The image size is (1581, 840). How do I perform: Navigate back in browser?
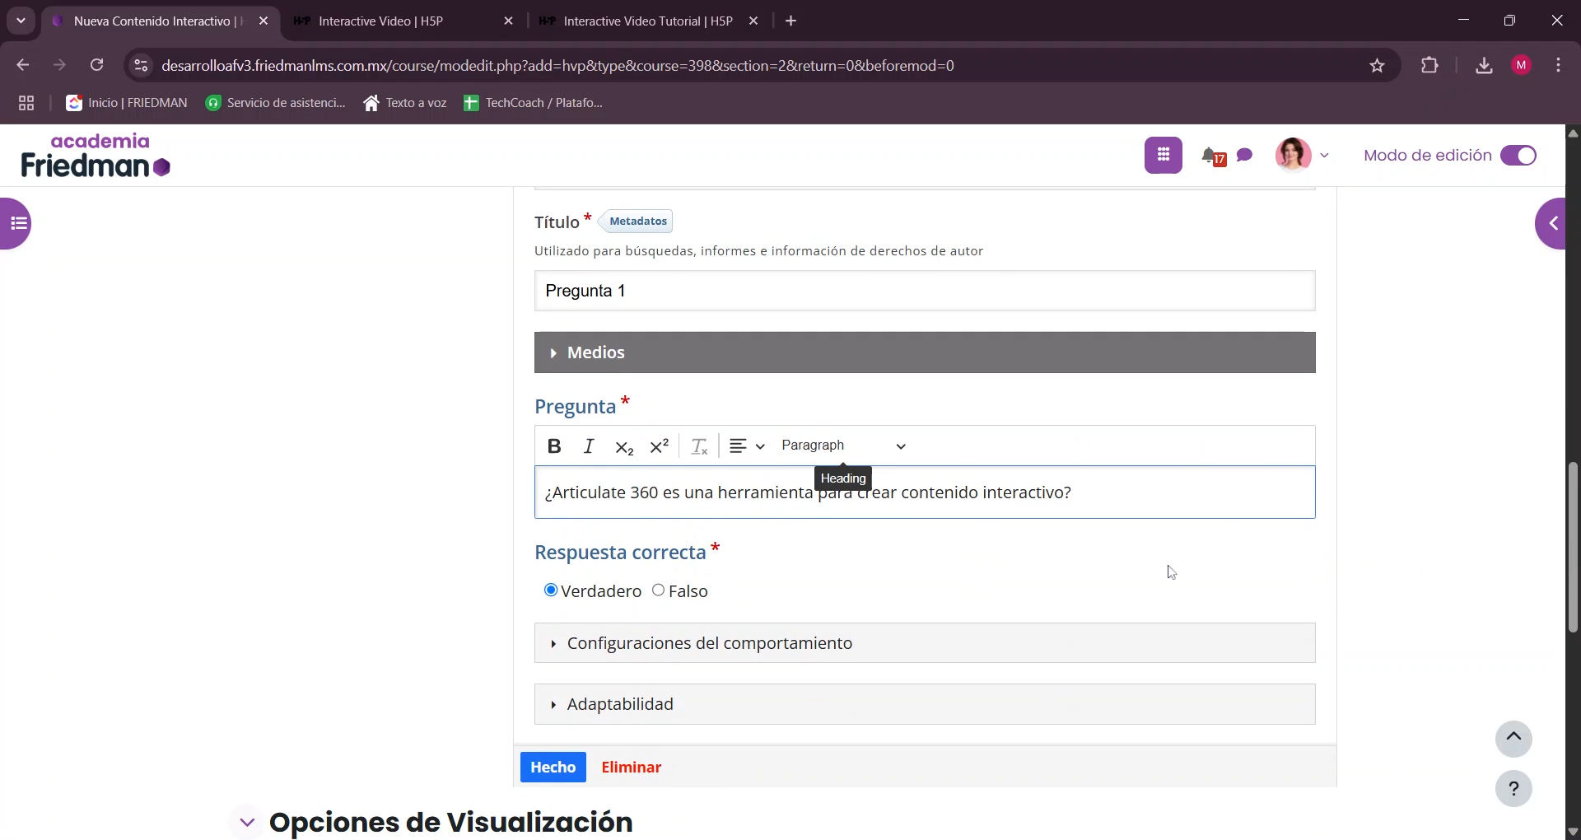[x=22, y=65]
